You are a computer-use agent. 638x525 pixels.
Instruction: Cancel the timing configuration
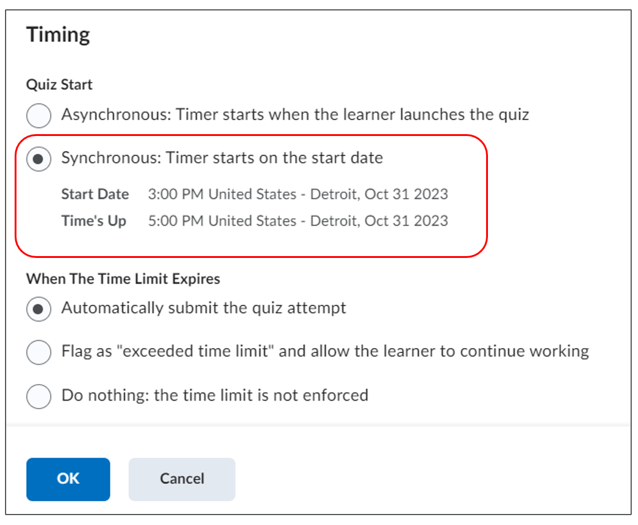(x=181, y=479)
